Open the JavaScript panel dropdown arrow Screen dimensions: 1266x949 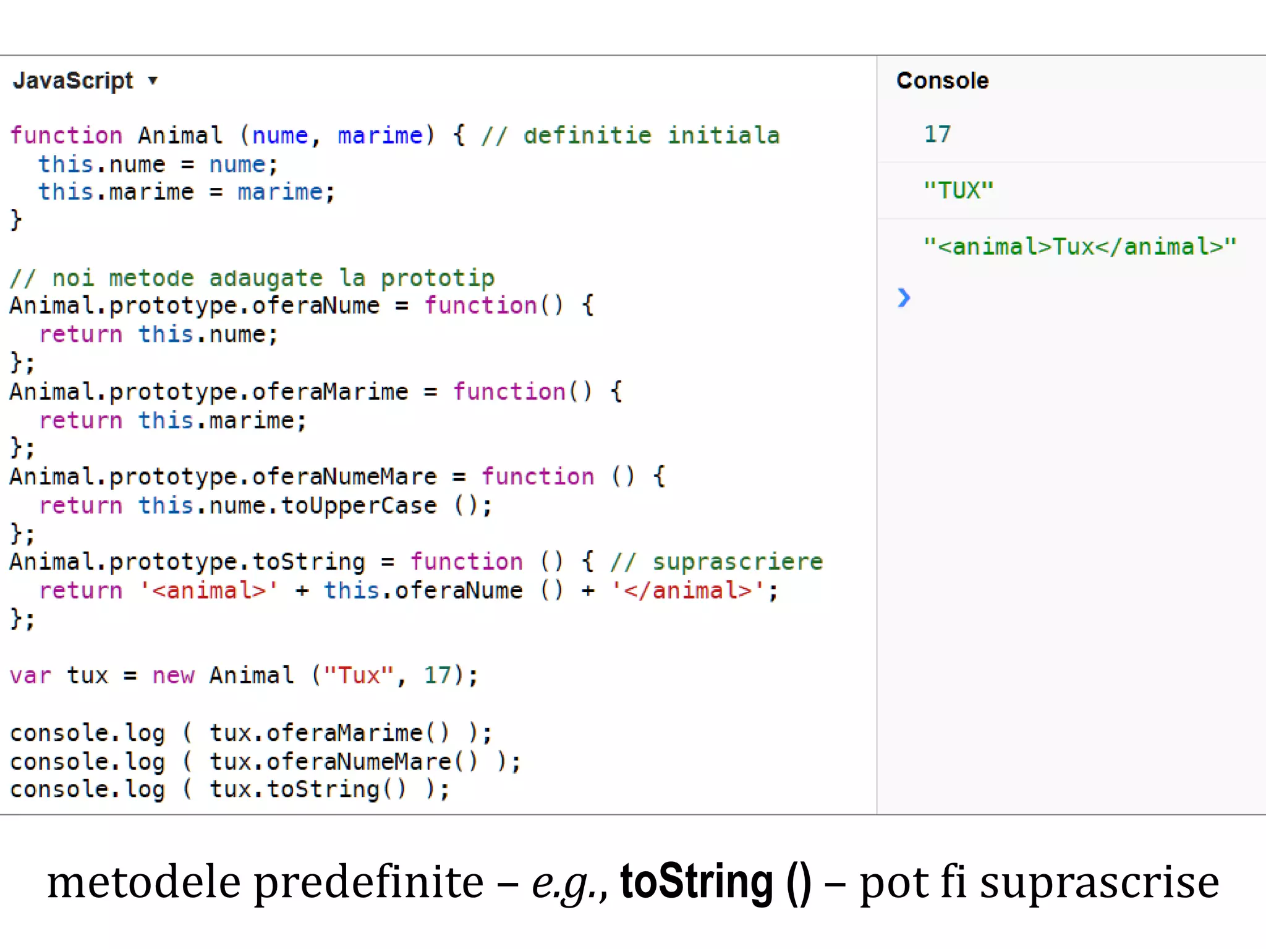(x=153, y=81)
